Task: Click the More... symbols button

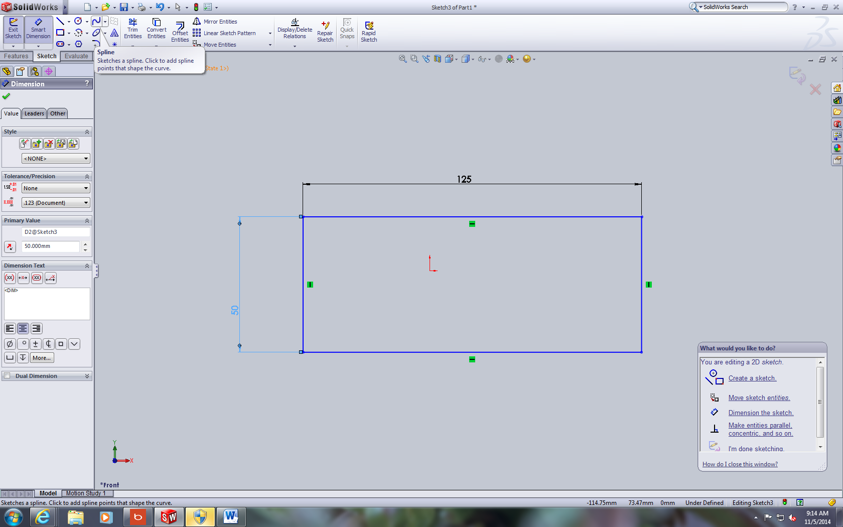Action: click(x=42, y=358)
